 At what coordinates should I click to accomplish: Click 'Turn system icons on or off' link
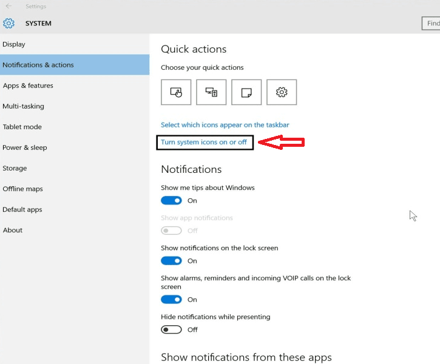204,142
